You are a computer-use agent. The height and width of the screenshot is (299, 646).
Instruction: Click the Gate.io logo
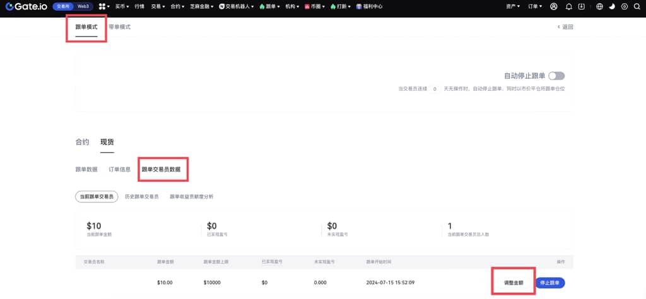(27, 6)
